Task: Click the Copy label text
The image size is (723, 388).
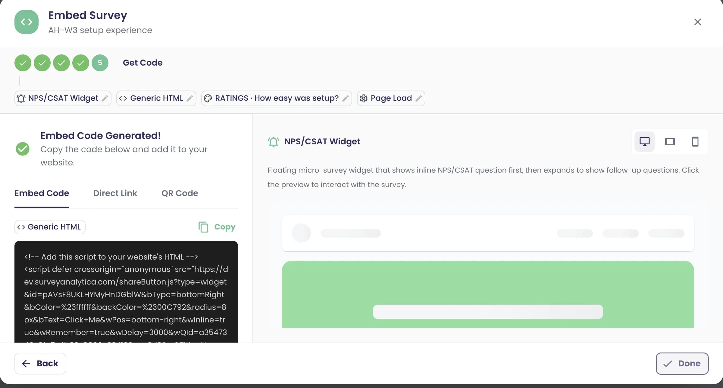Action: [x=225, y=227]
